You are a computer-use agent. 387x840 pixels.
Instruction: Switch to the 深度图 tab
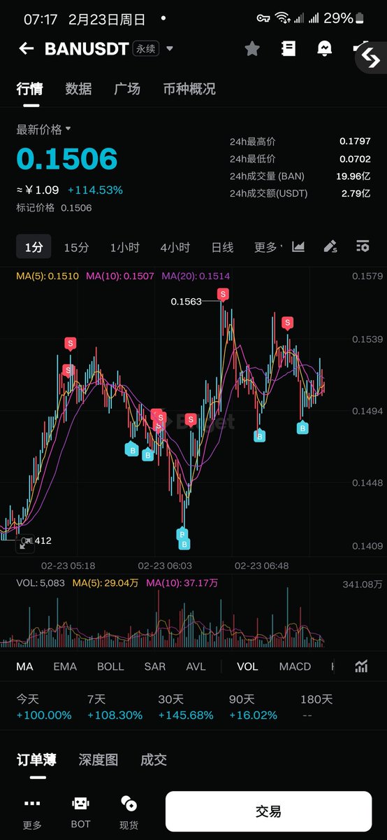pos(98,759)
